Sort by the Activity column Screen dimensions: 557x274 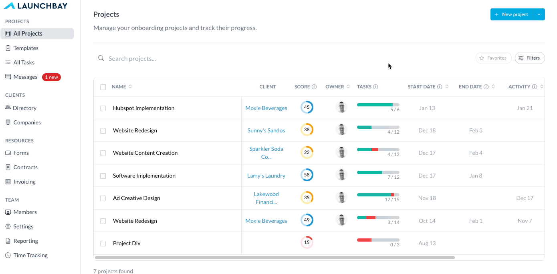(x=542, y=87)
